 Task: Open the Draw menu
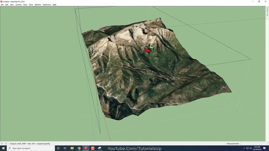pos(25,5)
